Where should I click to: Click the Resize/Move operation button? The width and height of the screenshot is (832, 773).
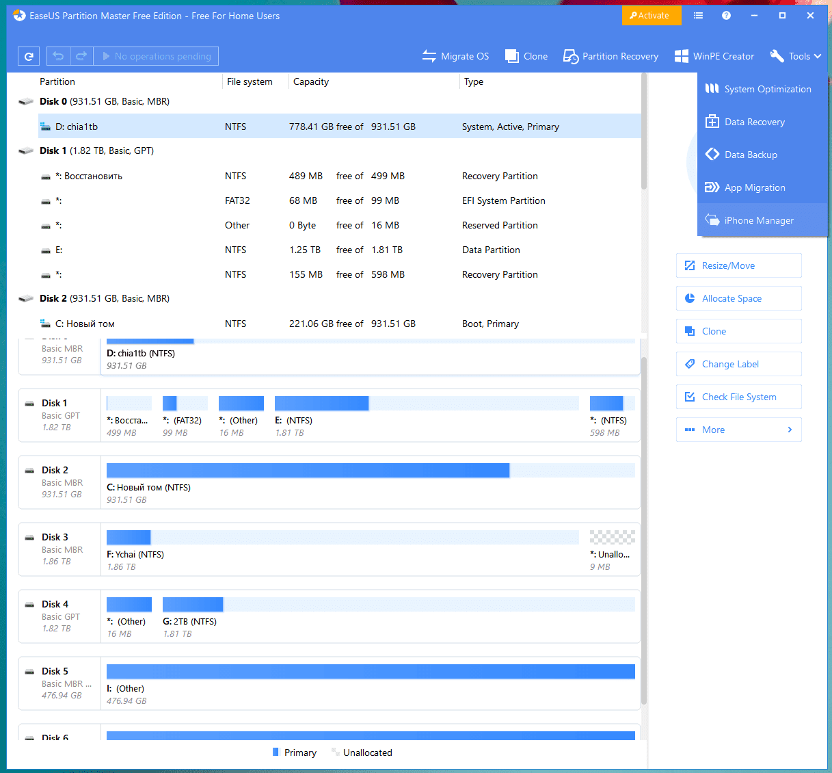click(739, 265)
